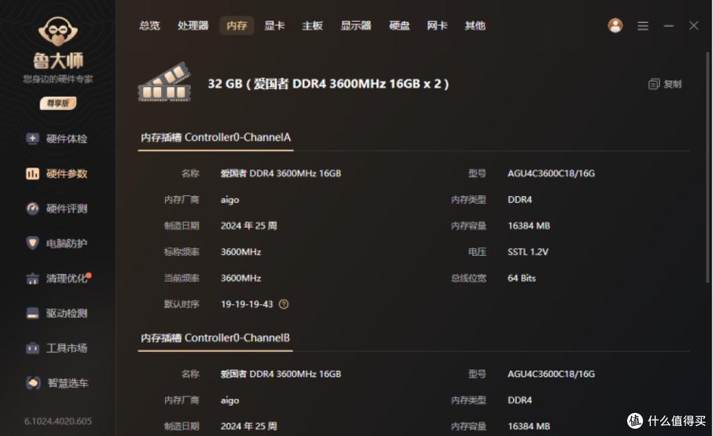
Task: Open the user account avatar
Action: tap(615, 25)
